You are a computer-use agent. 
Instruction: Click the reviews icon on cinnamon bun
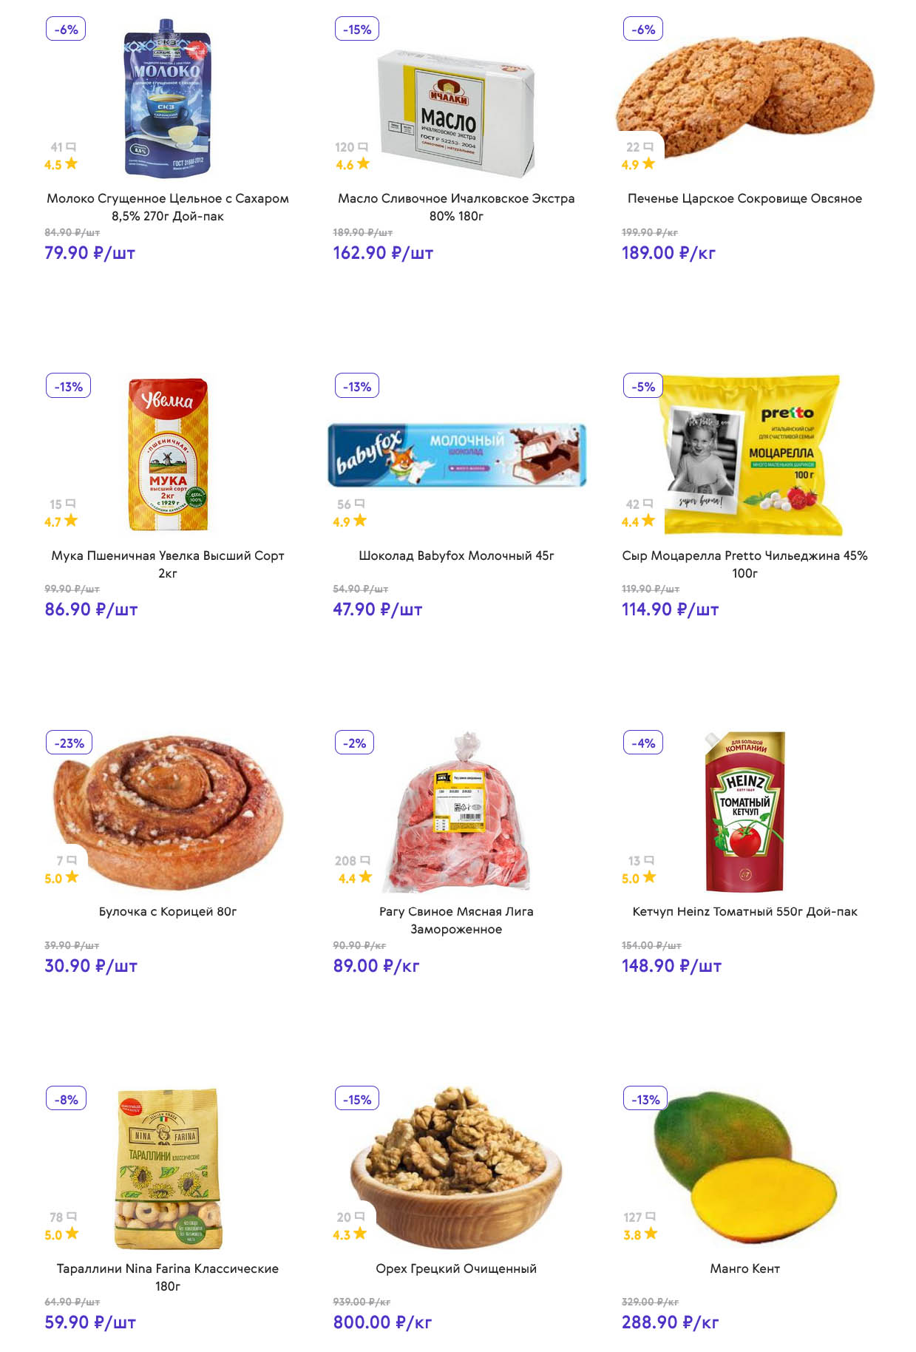click(x=72, y=860)
